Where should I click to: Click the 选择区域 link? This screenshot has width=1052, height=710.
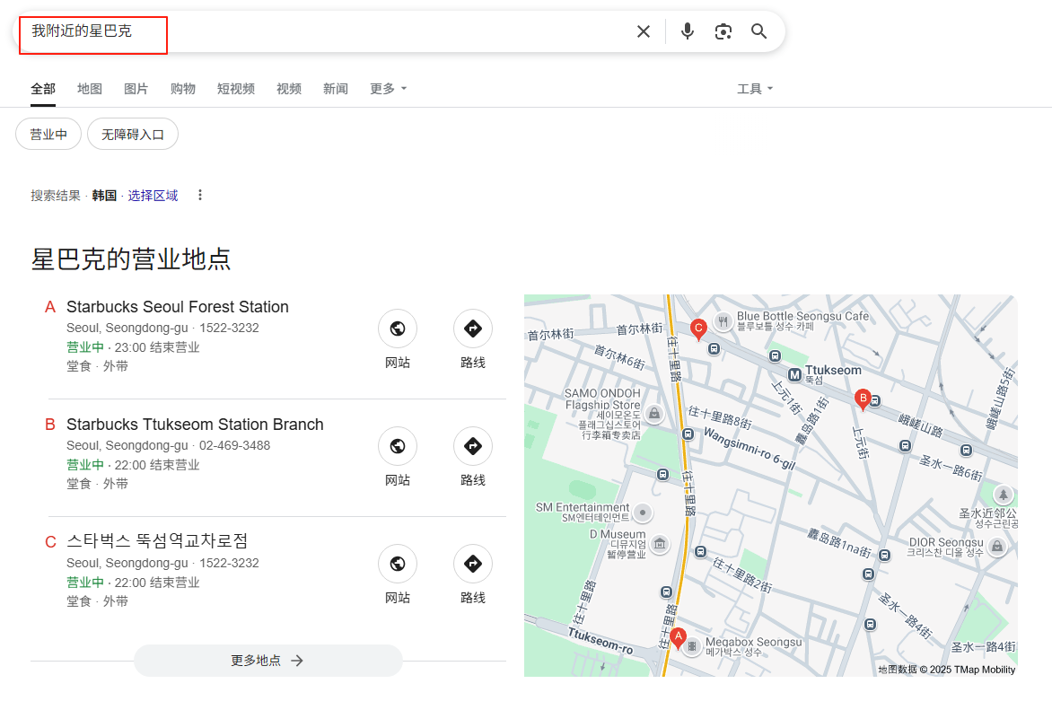[153, 195]
